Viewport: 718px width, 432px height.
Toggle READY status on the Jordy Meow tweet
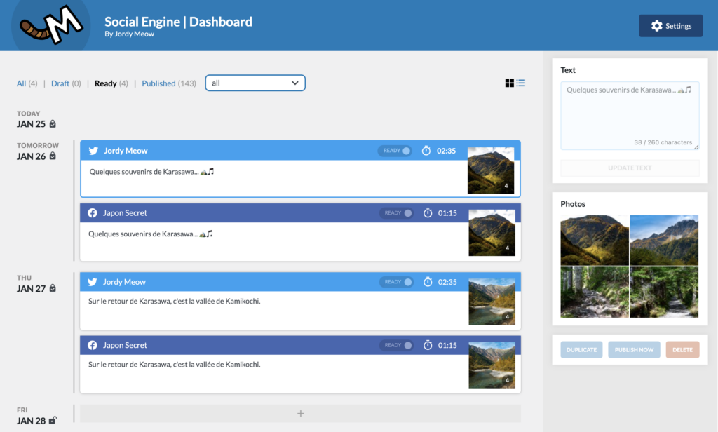point(395,150)
